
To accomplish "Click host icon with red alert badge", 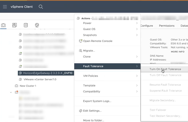I will tap(16, 92).
